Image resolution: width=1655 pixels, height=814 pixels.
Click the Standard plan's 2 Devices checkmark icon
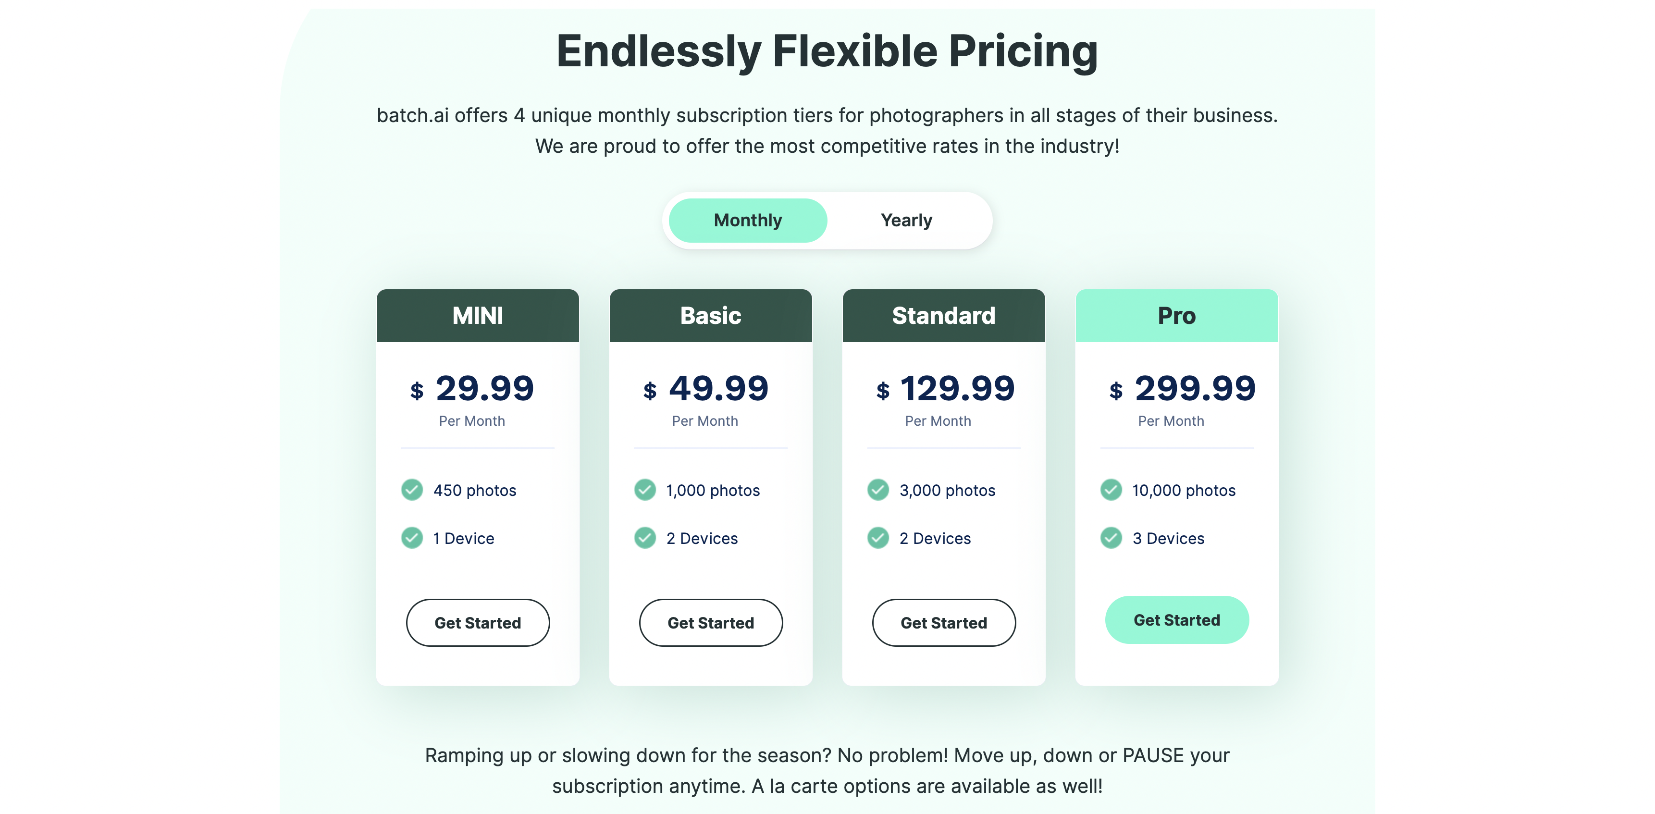pos(878,538)
